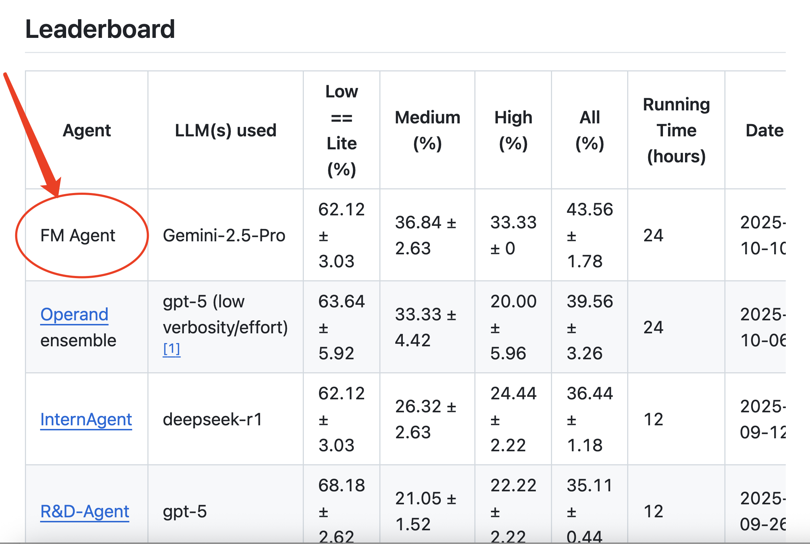Select the deepseek-r1 cell
Viewport: 810px width, 544px height.
212,420
